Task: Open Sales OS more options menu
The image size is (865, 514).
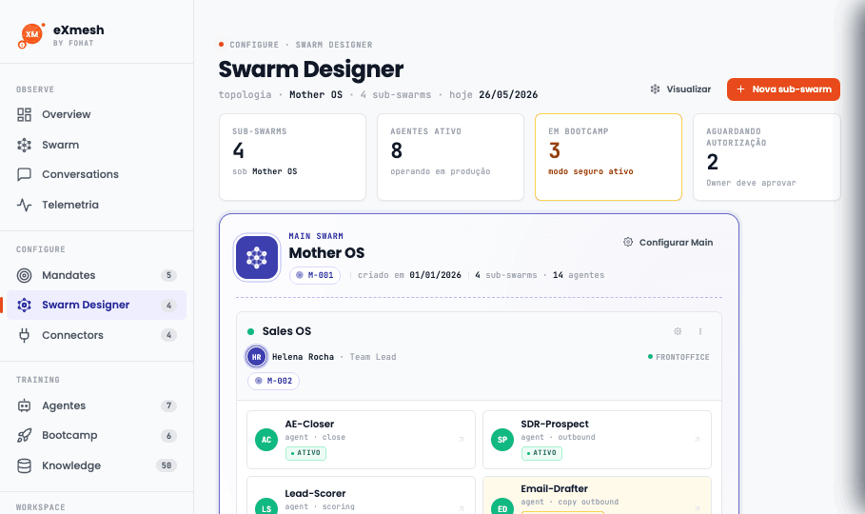Action: (700, 331)
